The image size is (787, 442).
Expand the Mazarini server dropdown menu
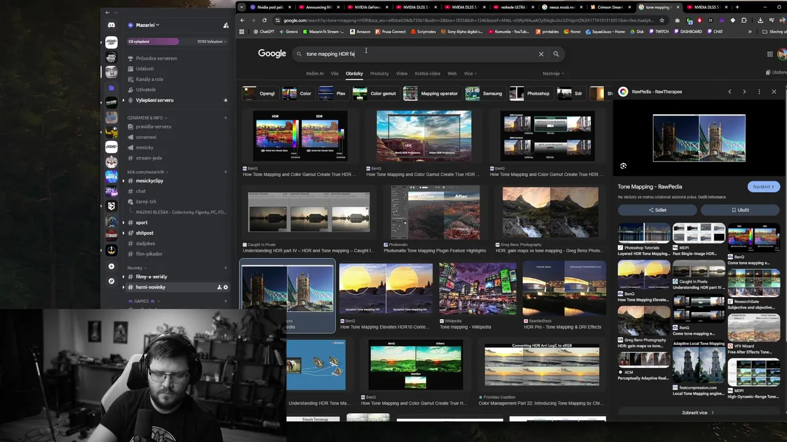coord(148,25)
